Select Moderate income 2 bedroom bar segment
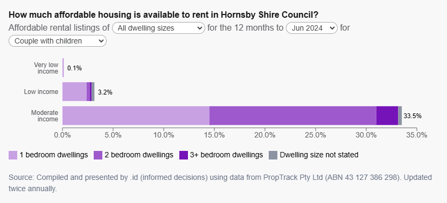Image resolution: width=447 pixels, height=203 pixels. 293,115
